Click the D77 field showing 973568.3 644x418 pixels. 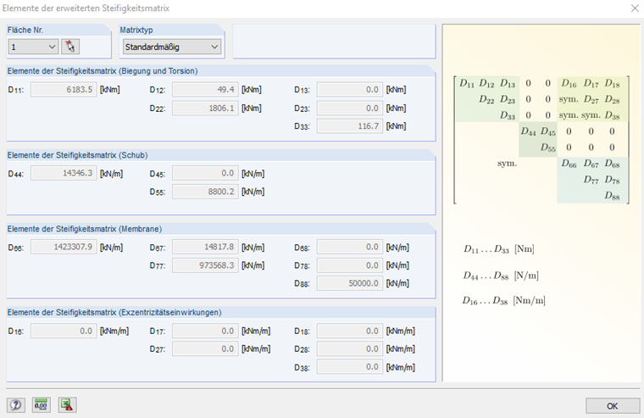[205, 265]
